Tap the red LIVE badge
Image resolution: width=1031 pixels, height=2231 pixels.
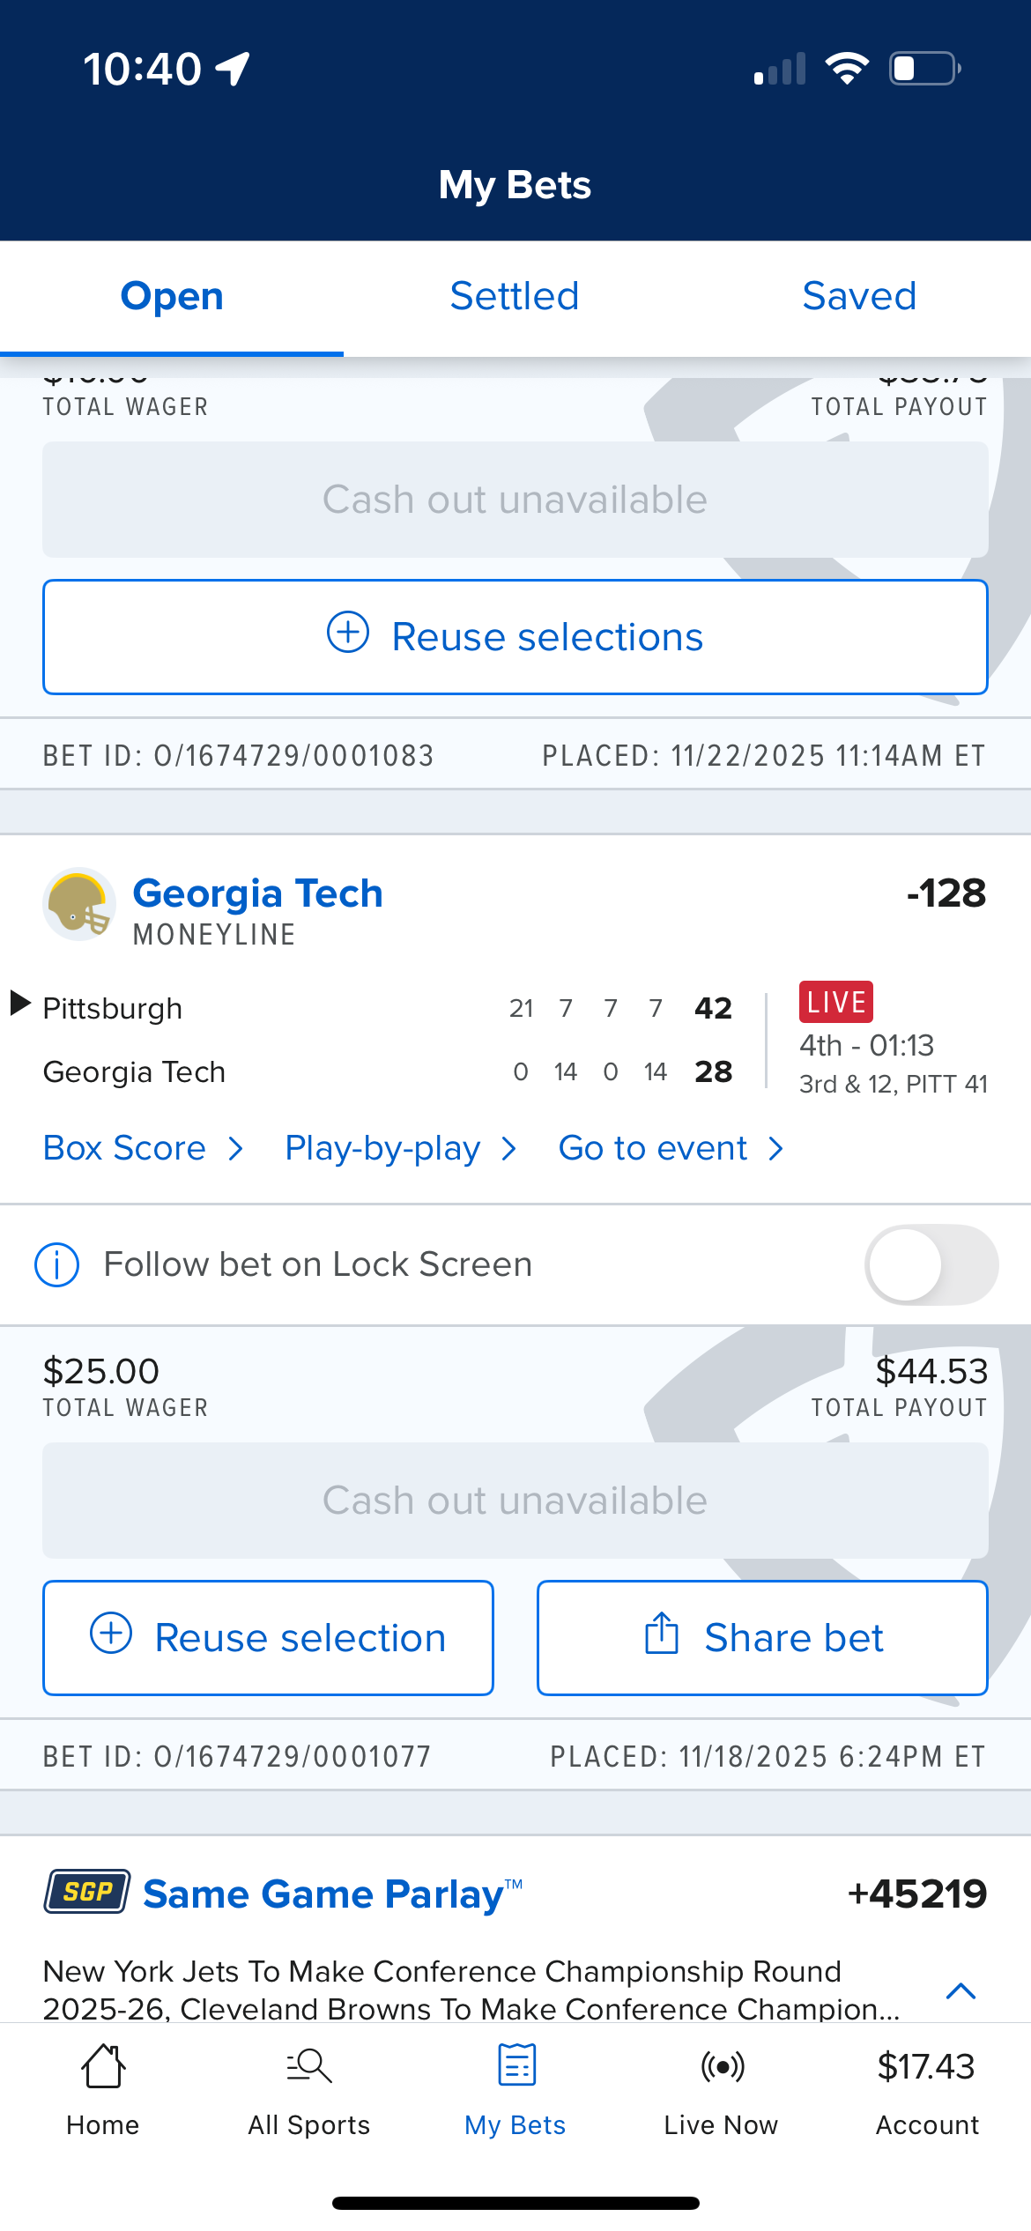point(835,1003)
